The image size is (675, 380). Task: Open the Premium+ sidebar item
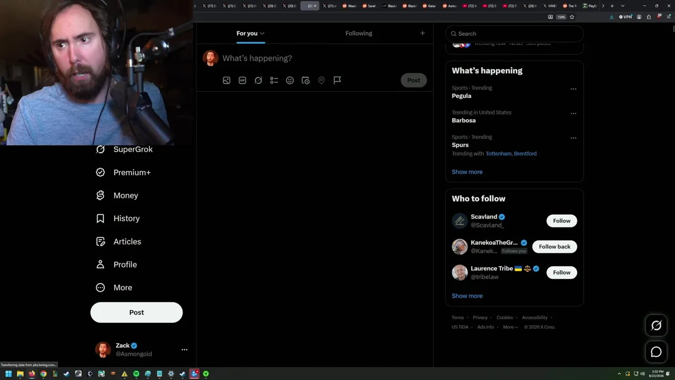click(123, 173)
